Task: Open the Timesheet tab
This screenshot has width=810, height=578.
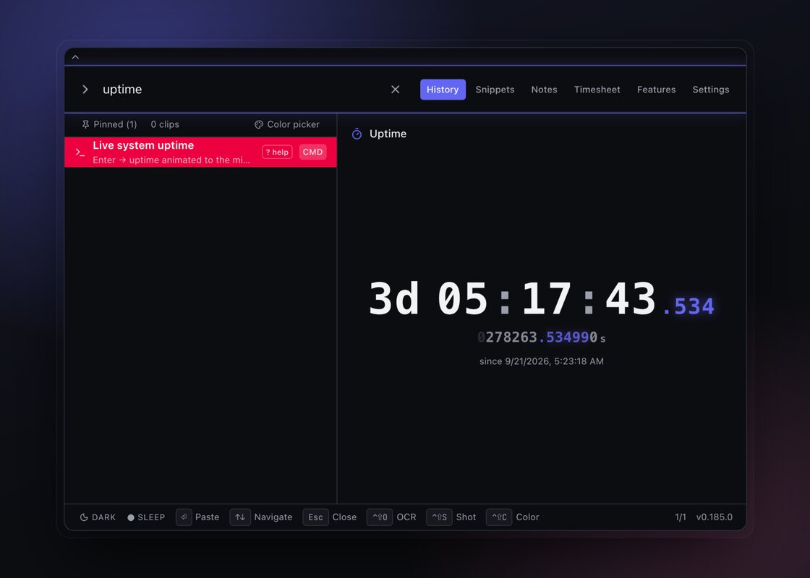Action: coord(597,90)
